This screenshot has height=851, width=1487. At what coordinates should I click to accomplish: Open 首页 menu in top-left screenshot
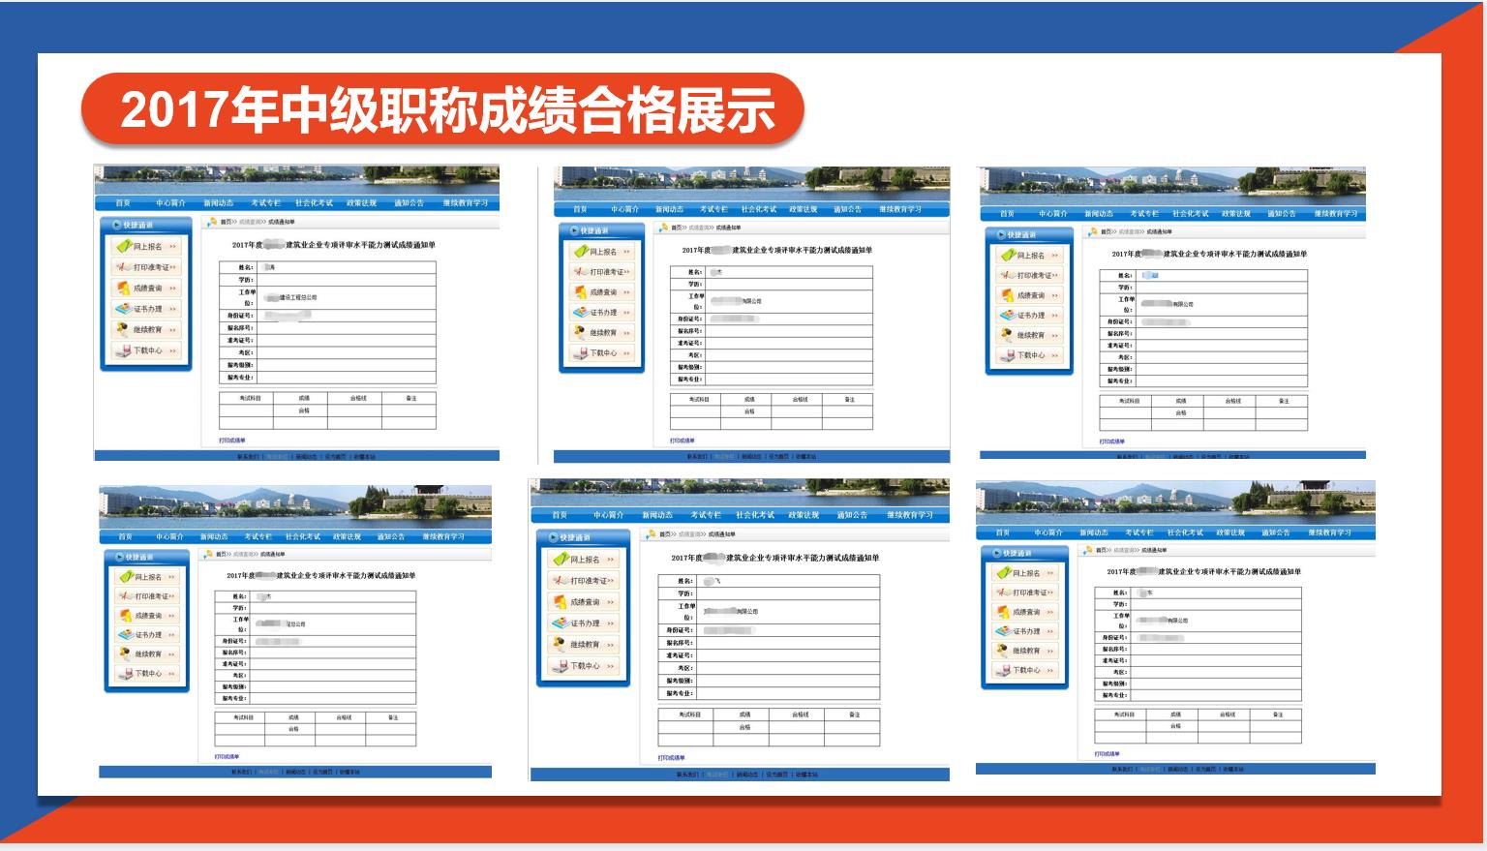(x=123, y=203)
